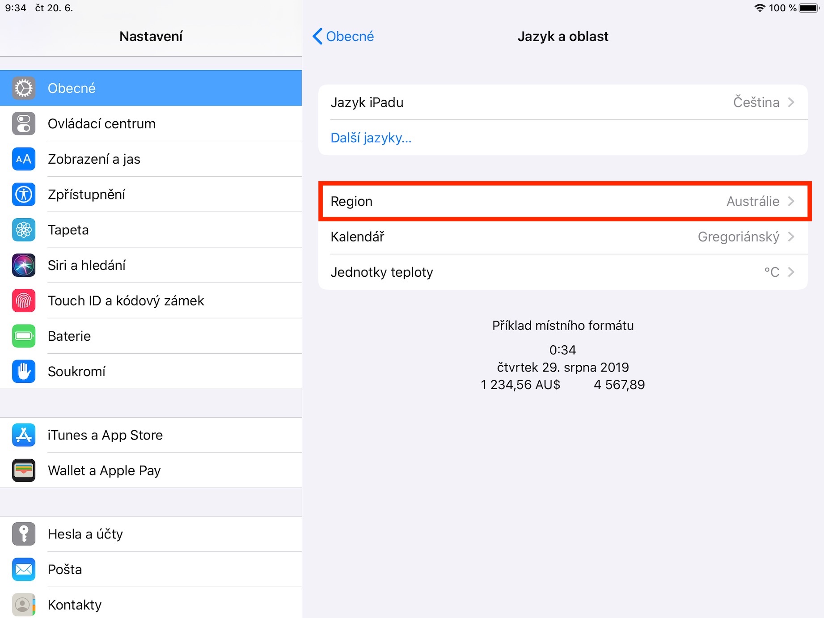Open Kontakty settings row
824x618 pixels.
75,605
